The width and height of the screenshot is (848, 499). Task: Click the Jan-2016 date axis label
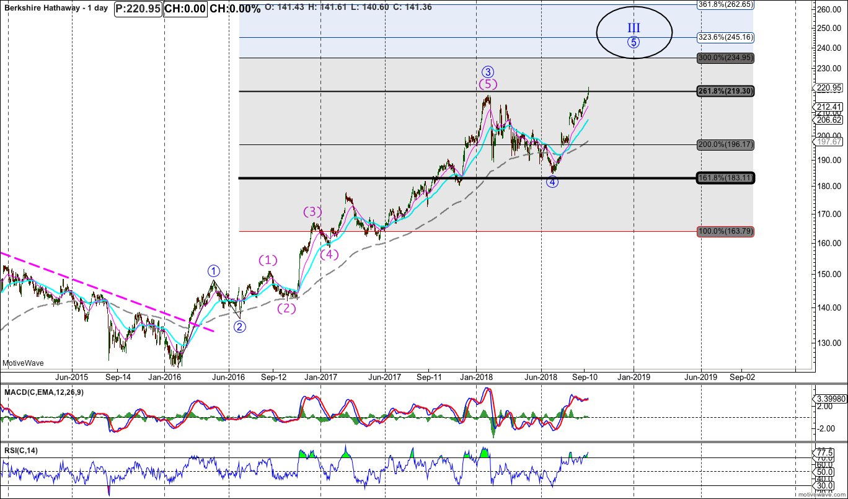pos(164,376)
